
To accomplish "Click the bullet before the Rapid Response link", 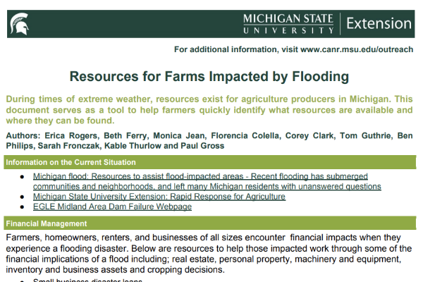I will pyautogui.click(x=22, y=197).
